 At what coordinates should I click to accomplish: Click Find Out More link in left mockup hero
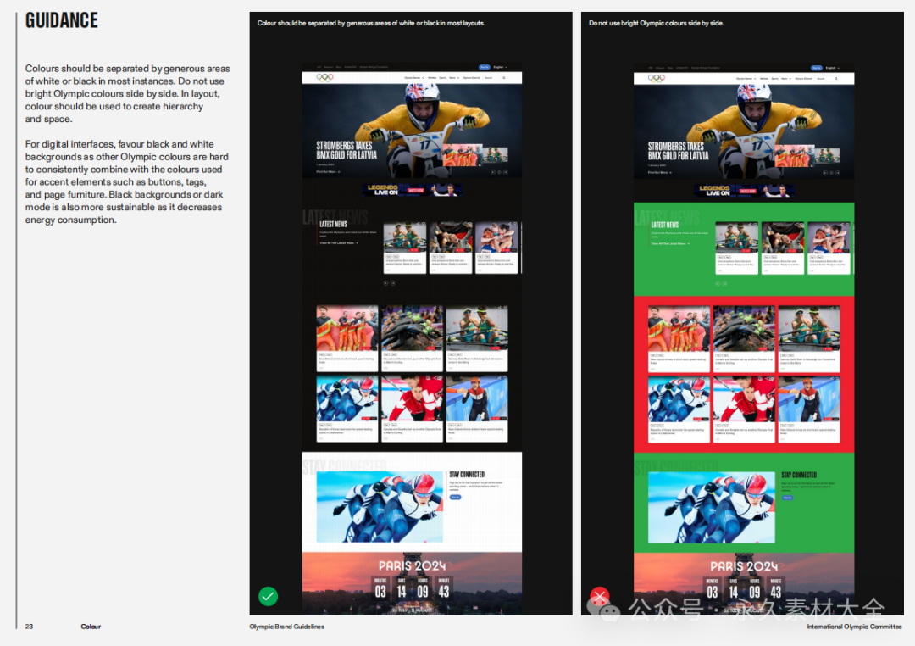point(328,172)
